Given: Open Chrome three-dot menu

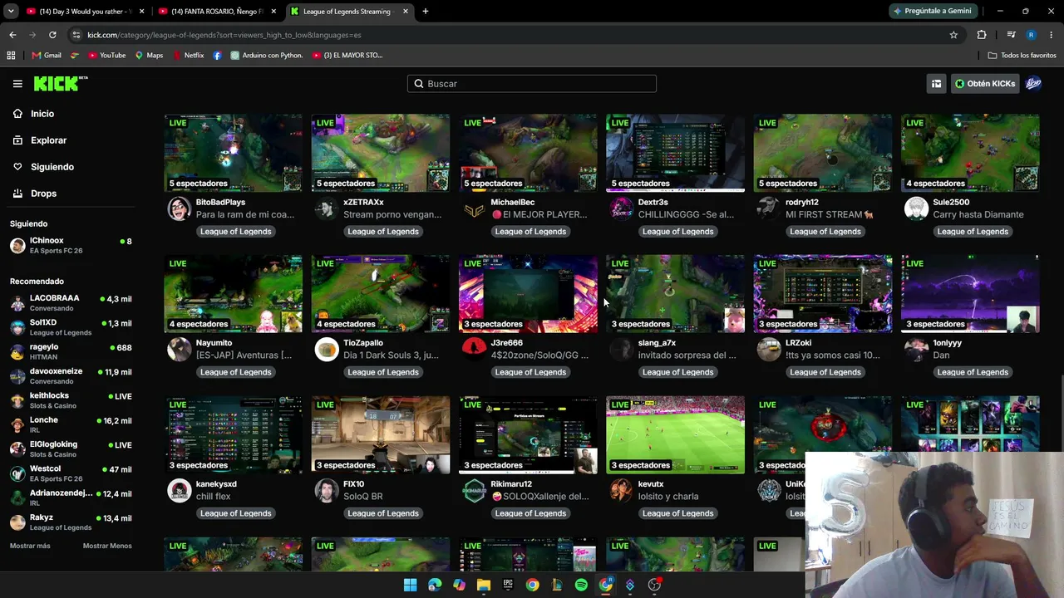Looking at the screenshot, I should point(1052,35).
